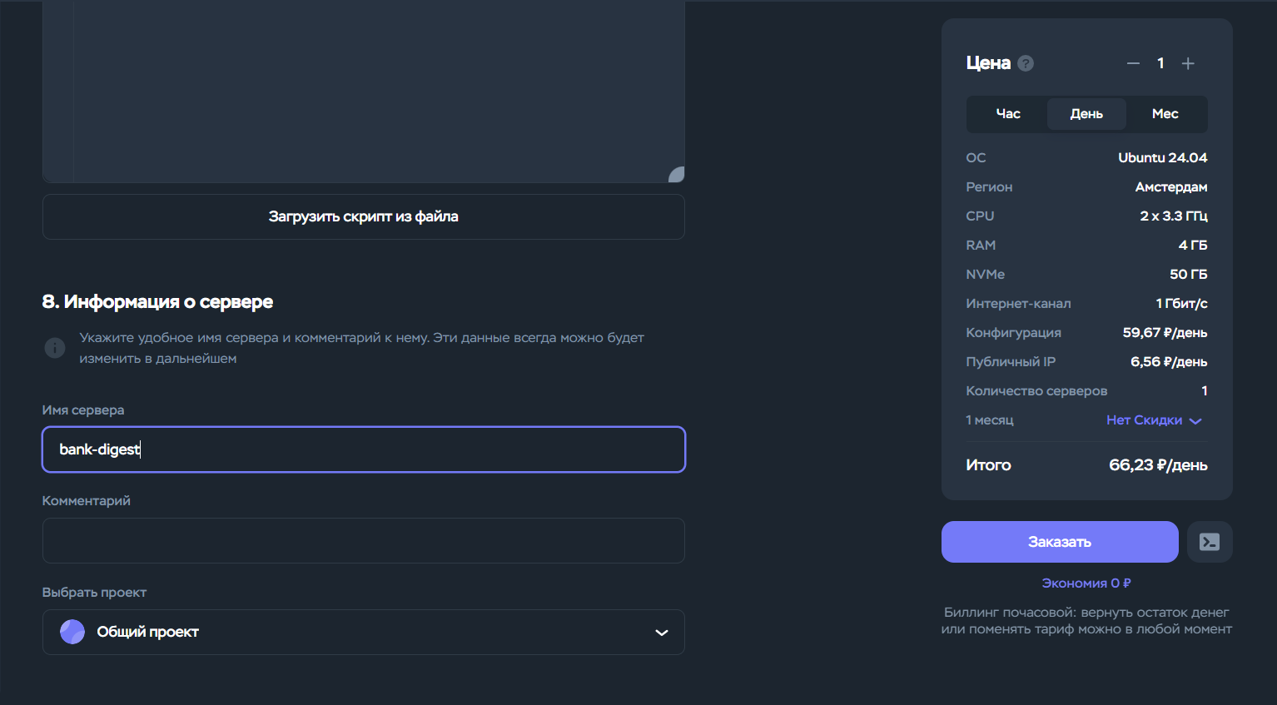This screenshot has height=705, width=1277.
Task: Click the 66,23 ₽/день total price
Action: click(x=1158, y=465)
